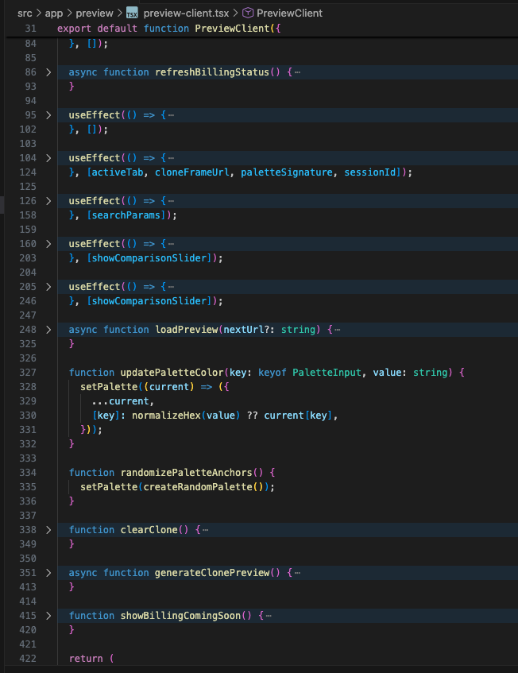Expand folded refreshBillingStatus function at line 86
The image size is (518, 673).
(x=48, y=72)
